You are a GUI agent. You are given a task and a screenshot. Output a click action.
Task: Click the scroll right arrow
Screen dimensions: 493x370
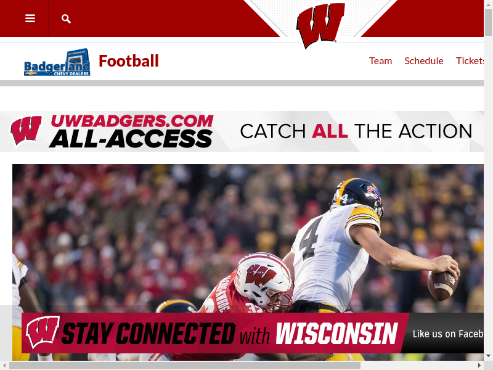pyautogui.click(x=479, y=365)
